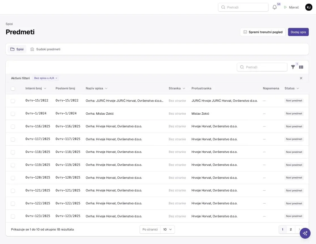Open Status column sort dropdown

point(298,88)
